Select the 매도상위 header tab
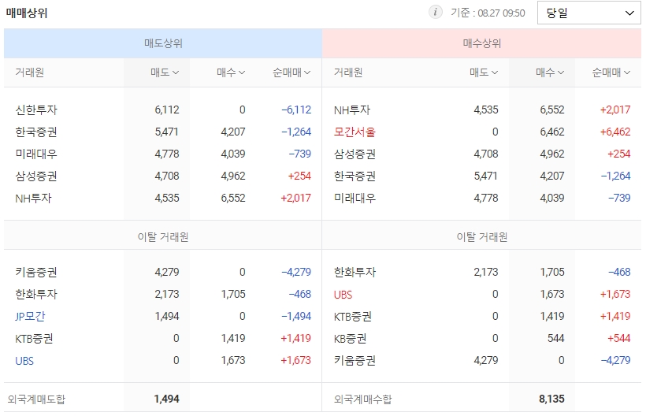Viewport: 646px width, 416px height. (163, 43)
